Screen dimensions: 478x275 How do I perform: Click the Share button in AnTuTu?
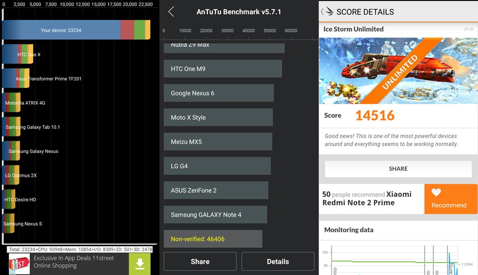coord(200,261)
